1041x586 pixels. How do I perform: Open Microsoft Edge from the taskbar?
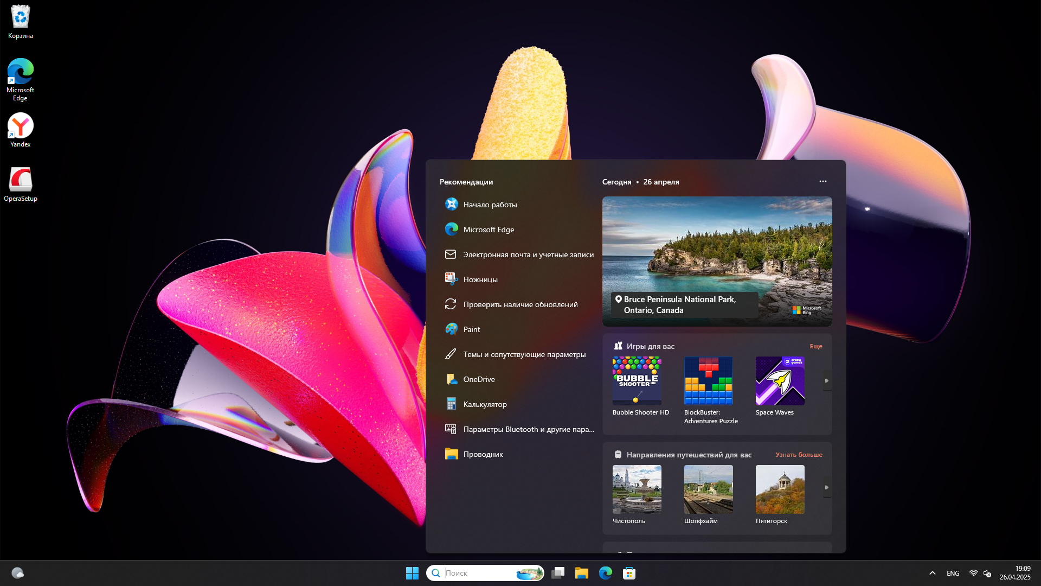click(x=605, y=573)
